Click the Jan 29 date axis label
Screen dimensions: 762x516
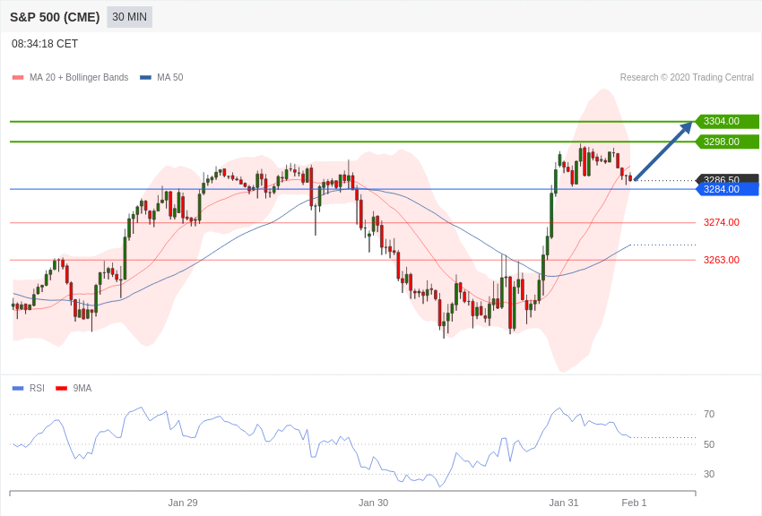183,503
